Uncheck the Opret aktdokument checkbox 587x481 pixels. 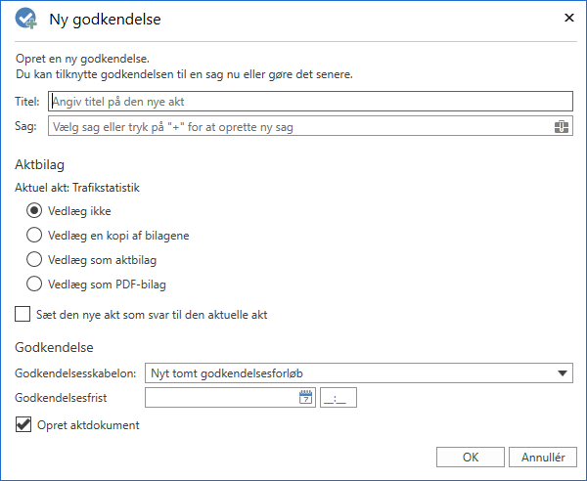click(23, 425)
